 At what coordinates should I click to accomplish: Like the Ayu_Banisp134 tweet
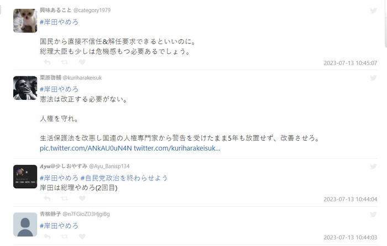(82, 198)
